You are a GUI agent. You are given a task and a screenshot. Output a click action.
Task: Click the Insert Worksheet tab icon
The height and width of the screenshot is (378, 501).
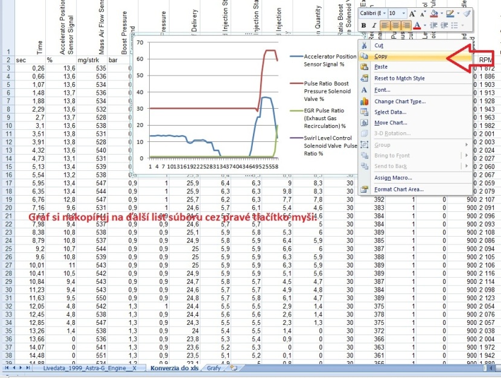[232, 367]
